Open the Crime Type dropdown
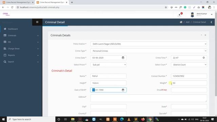The width and height of the screenshot is (217, 122). [x=149, y=51]
